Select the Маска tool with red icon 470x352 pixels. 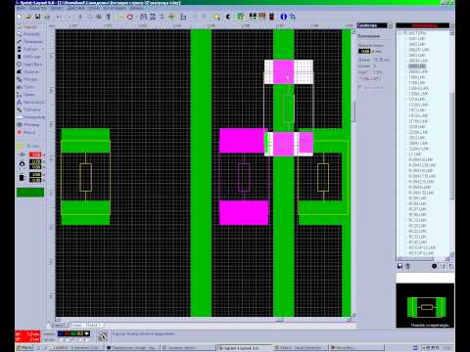pos(26,132)
